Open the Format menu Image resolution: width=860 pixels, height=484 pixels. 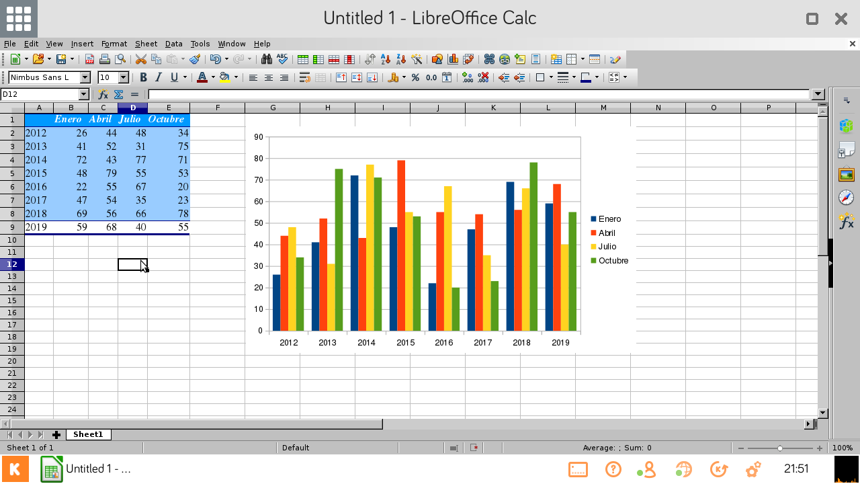click(x=114, y=44)
